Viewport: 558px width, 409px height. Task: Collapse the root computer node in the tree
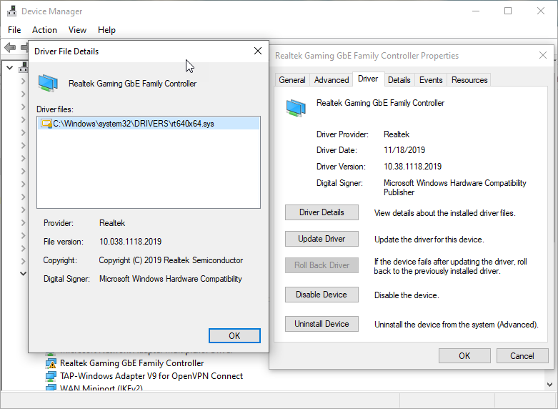click(10, 67)
